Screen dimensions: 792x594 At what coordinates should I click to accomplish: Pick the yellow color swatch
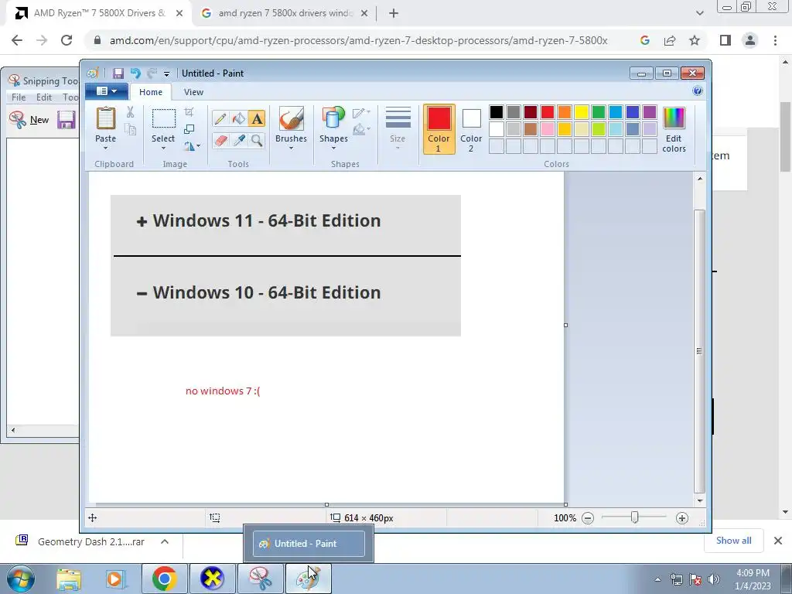coord(582,112)
